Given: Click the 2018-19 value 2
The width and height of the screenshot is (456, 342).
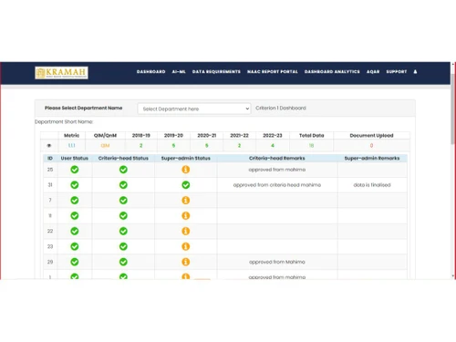Looking at the screenshot, I should (141, 146).
